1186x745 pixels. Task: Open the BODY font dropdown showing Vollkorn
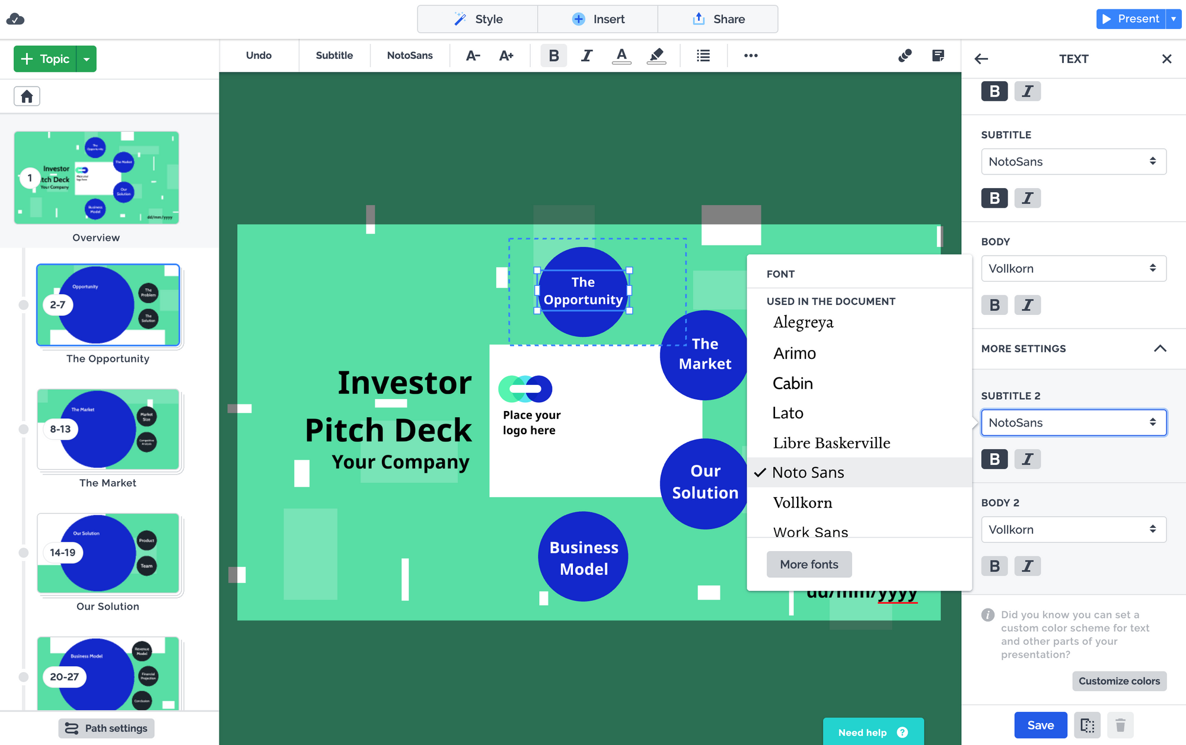pyautogui.click(x=1073, y=268)
